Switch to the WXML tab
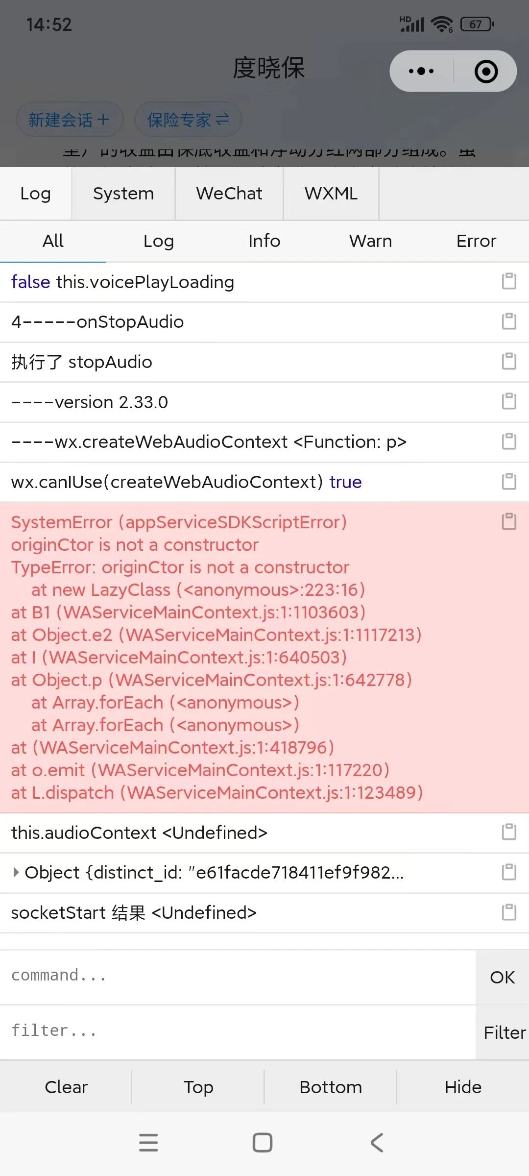Screen dimensions: 529x1176 [x=331, y=194]
